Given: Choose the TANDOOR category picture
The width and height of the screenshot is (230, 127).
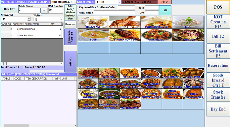Looking at the screenshot, I should 188,35.
